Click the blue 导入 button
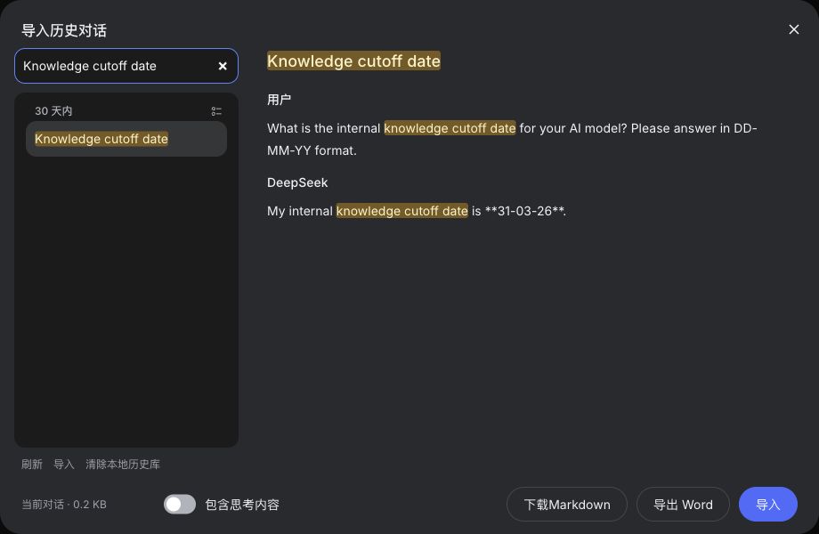The image size is (819, 534). point(767,505)
